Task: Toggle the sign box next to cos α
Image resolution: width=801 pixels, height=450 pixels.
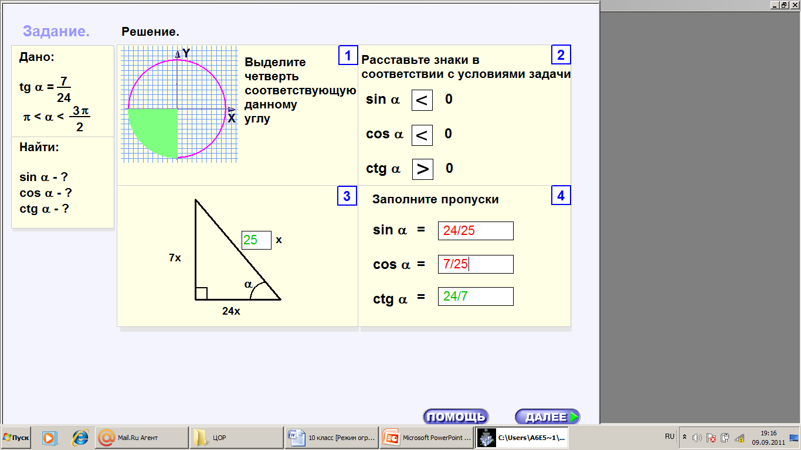Action: tap(422, 135)
